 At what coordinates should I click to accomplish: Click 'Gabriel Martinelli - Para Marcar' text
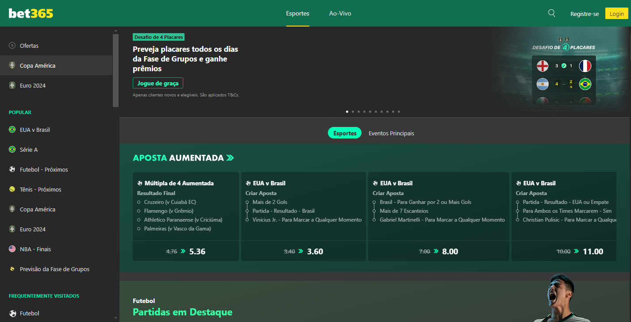click(442, 220)
